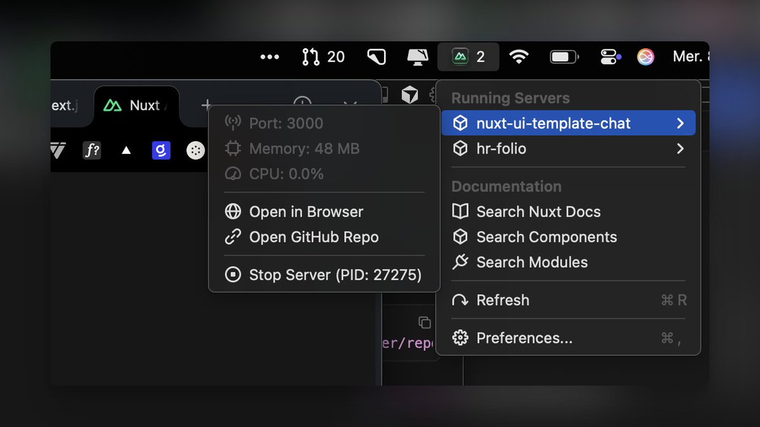
Task: Open Preferences... from the menu
Action: (x=568, y=337)
